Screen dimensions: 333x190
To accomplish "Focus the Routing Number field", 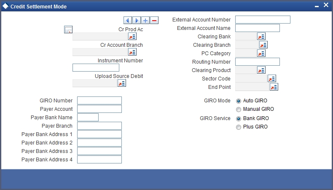I will (x=258, y=62).
